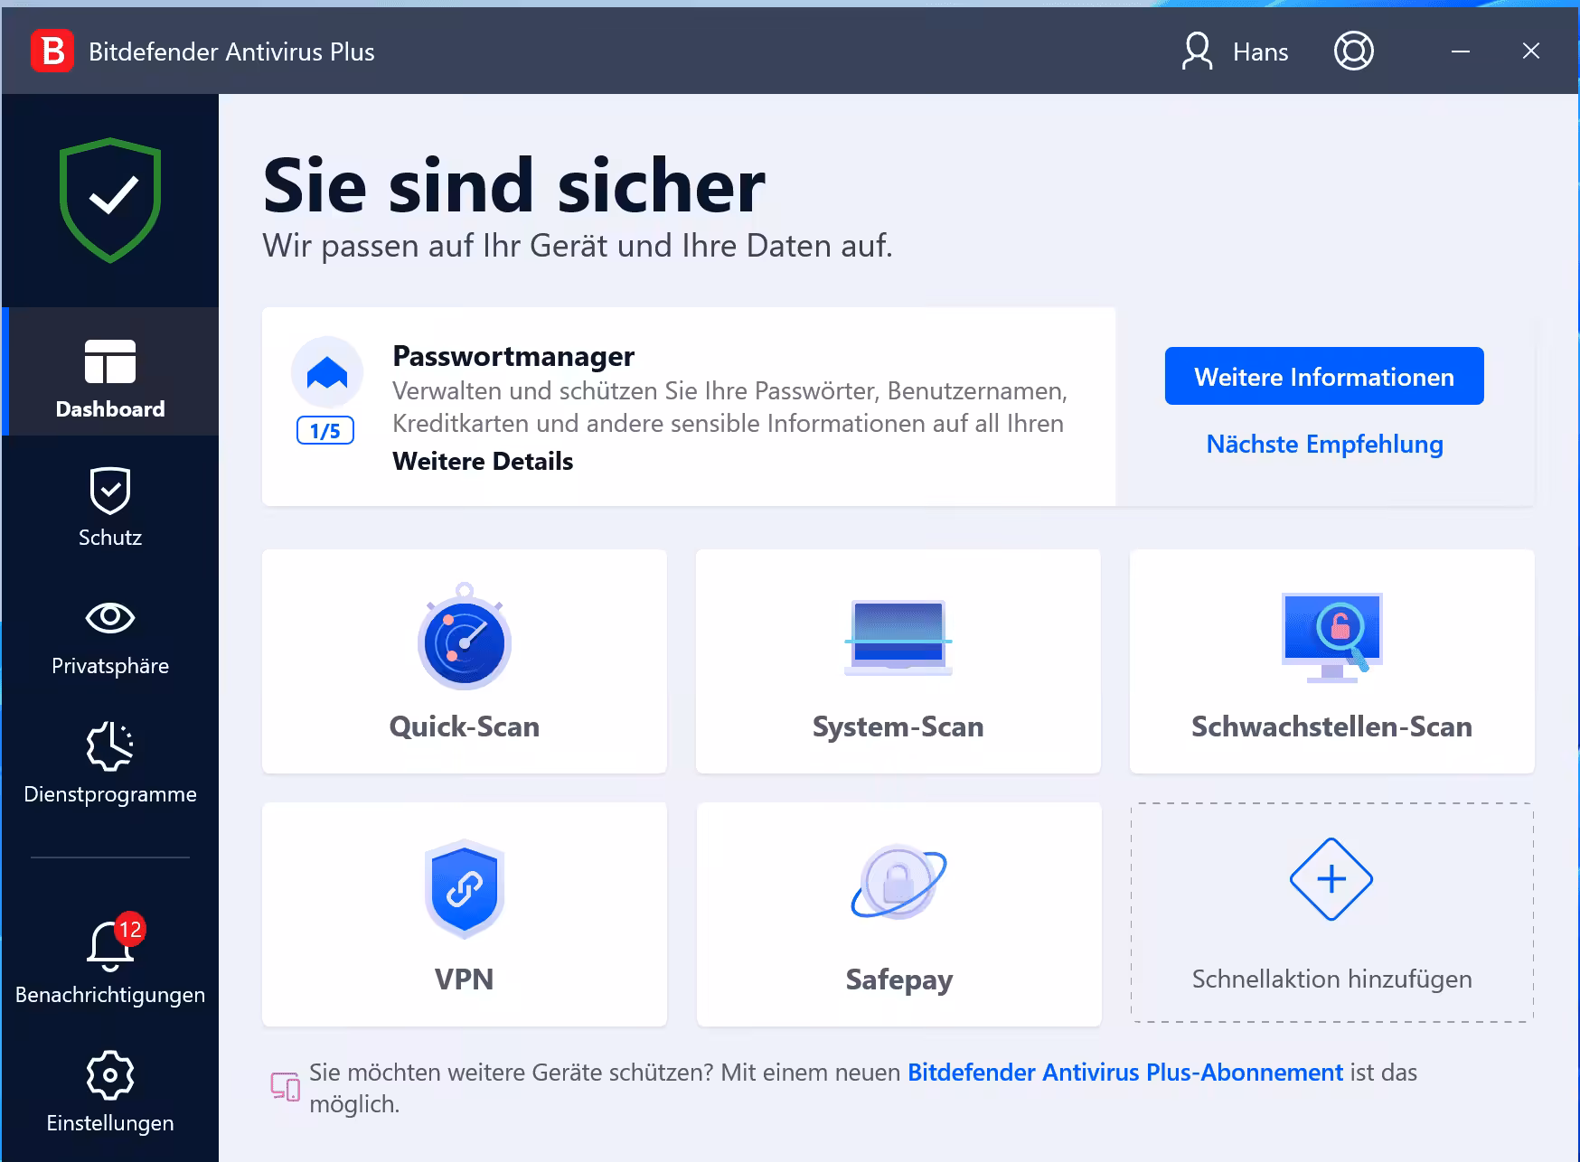Run the Schwachstellen-Scan
The width and height of the screenshot is (1580, 1162).
pos(1331,662)
